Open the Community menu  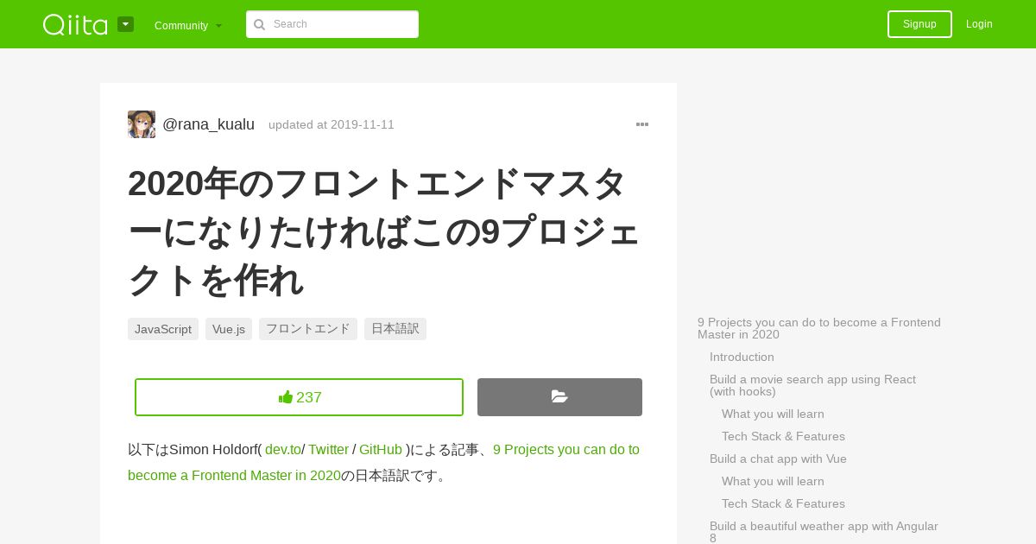pyautogui.click(x=188, y=26)
